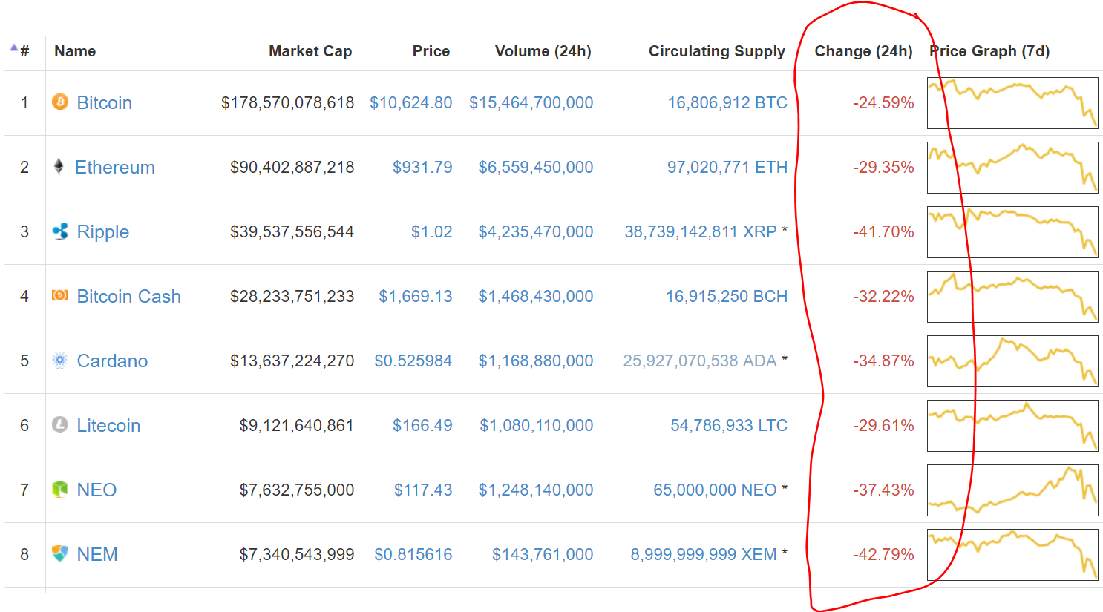Open NEO's 7-day price graph
The image size is (1103, 612).
pyautogui.click(x=1012, y=490)
